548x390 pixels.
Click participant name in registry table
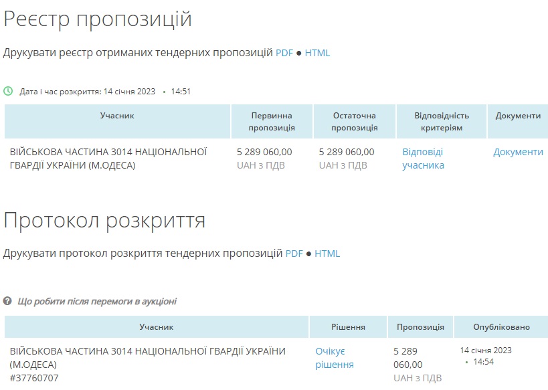[108, 159]
